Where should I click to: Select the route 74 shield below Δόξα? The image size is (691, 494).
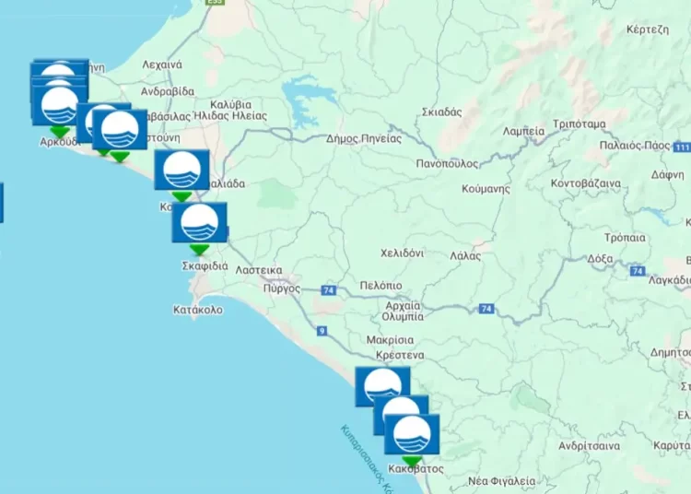pos(638,271)
